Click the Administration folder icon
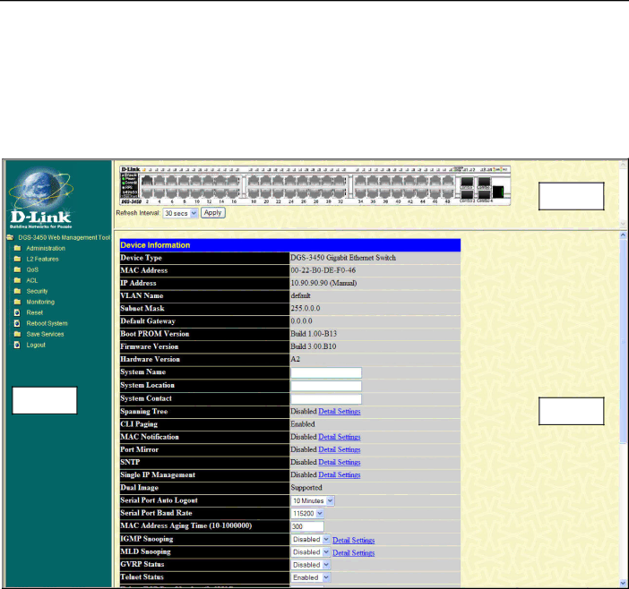Viewport: 629px width, 589px height. [x=17, y=249]
